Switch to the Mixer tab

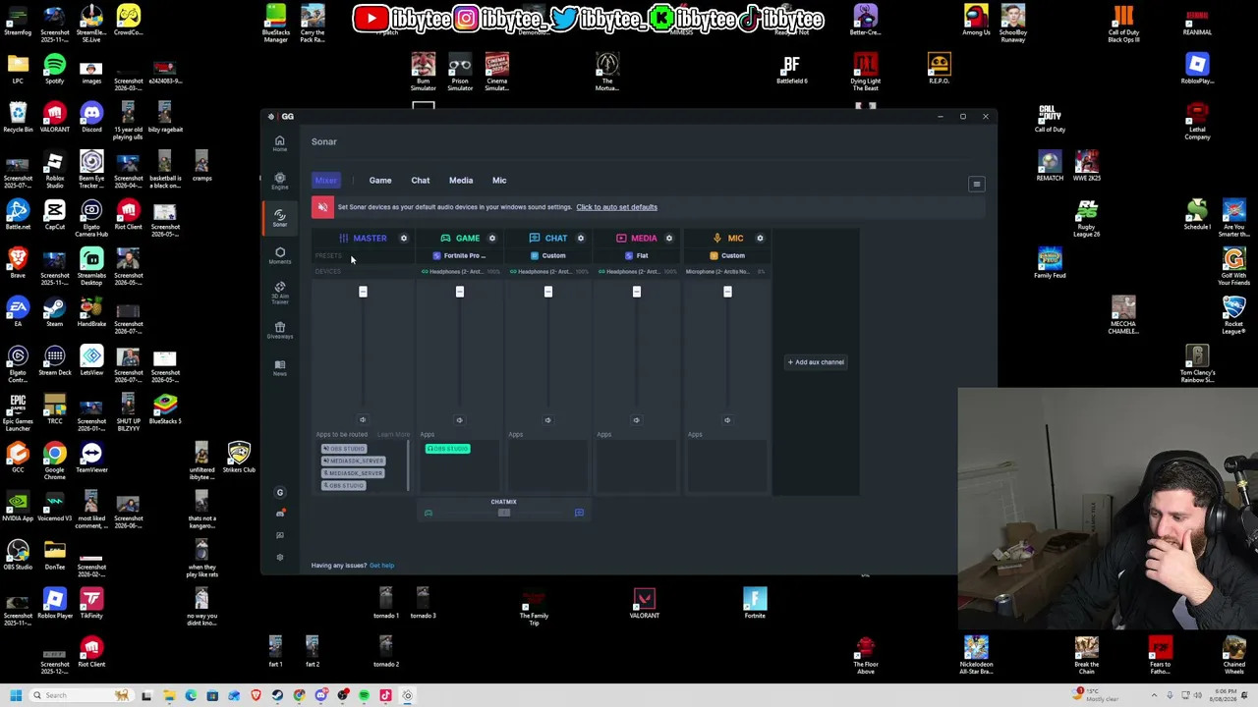(x=326, y=181)
